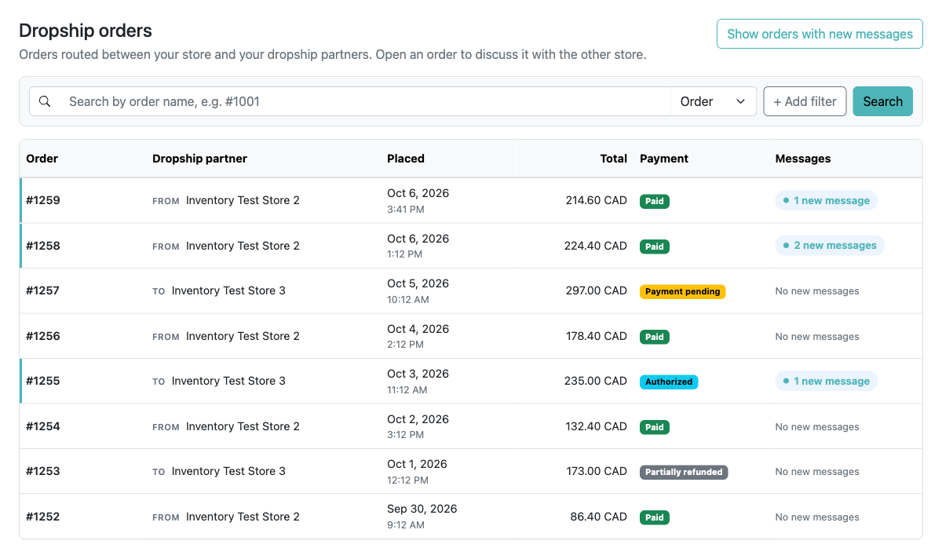Click the Paid badge on order #1254
This screenshot has height=559, width=942.
point(655,427)
